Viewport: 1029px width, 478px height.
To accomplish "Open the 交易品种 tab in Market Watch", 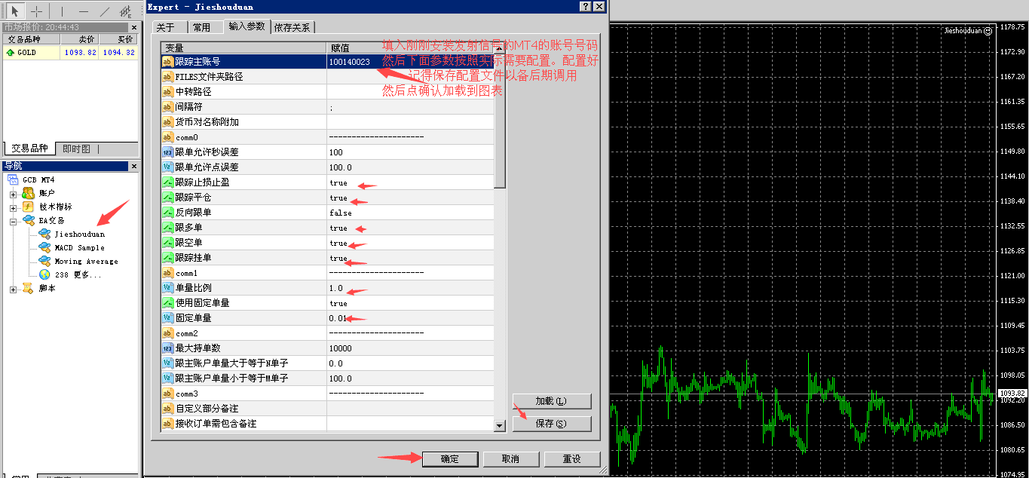I will [29, 149].
